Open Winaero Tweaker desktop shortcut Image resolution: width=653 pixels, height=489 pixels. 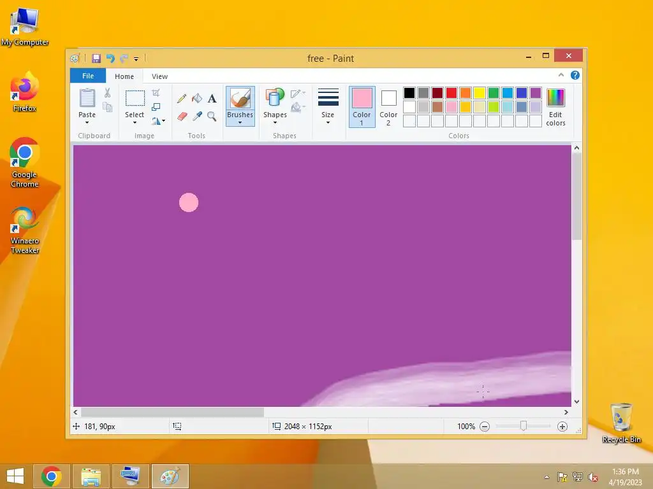pyautogui.click(x=25, y=230)
